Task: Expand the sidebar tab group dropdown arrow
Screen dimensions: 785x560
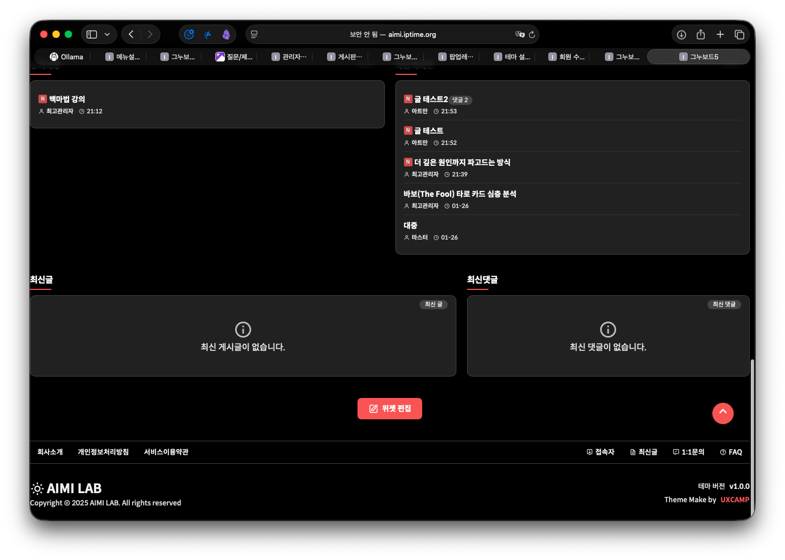Action: 107,34
